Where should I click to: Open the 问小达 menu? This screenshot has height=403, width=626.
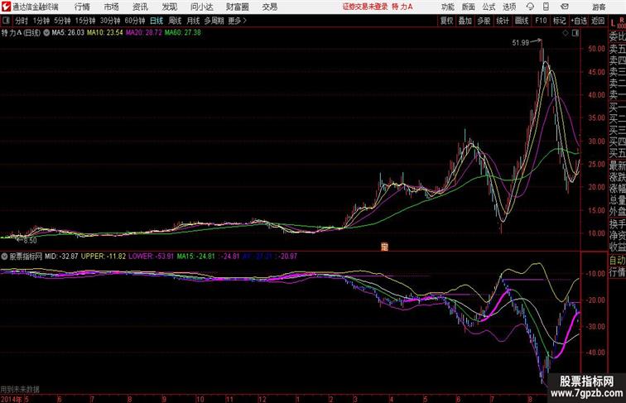click(202, 7)
